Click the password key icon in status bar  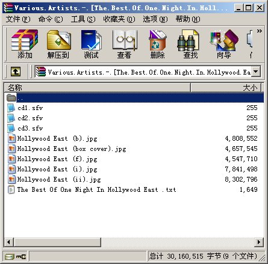point(21,256)
